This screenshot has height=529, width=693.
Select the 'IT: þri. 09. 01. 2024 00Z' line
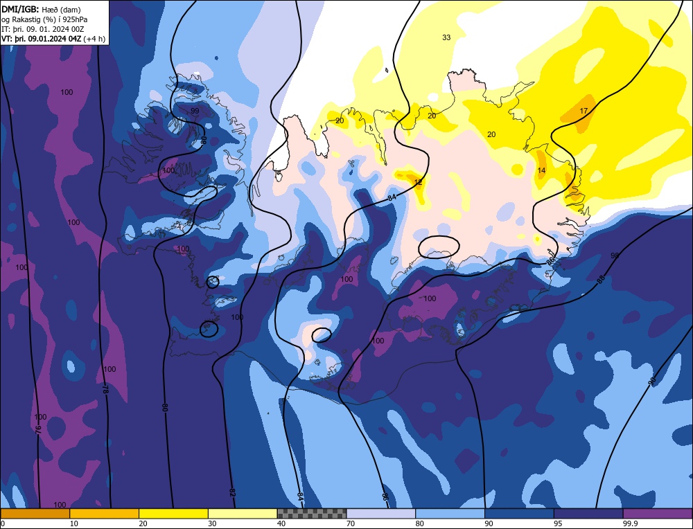point(42,29)
